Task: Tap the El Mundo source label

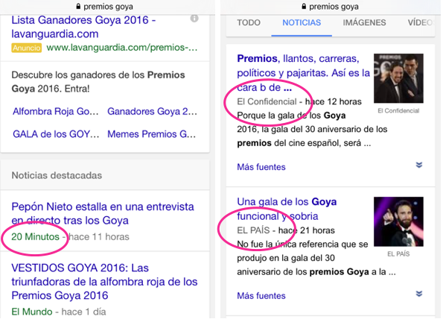Action: click(32, 312)
